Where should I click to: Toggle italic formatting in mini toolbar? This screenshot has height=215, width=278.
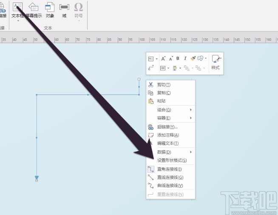[185, 58]
